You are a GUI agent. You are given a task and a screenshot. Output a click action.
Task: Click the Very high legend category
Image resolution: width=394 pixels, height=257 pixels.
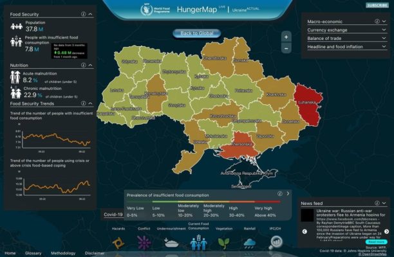pos(265,211)
